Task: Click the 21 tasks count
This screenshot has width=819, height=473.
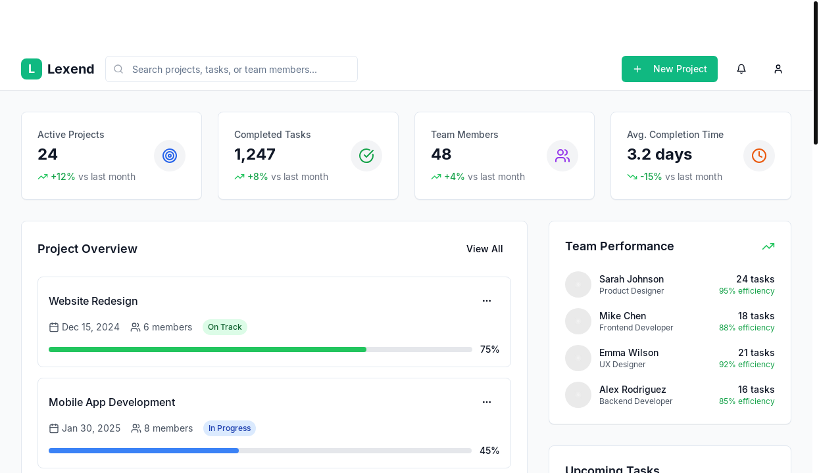Action: [757, 353]
